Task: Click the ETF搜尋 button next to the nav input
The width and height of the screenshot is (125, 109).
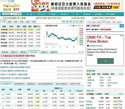Action: [17, 14]
